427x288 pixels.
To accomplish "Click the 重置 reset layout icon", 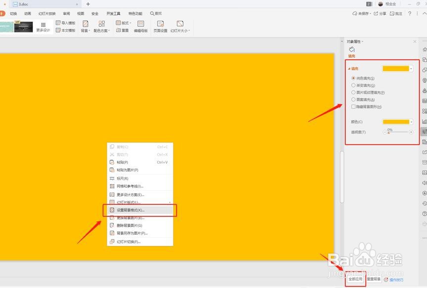I will tap(118, 30).
